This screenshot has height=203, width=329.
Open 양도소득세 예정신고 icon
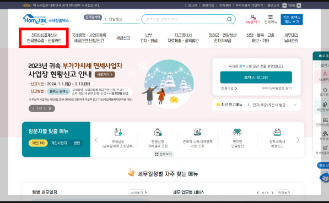click(x=277, y=132)
